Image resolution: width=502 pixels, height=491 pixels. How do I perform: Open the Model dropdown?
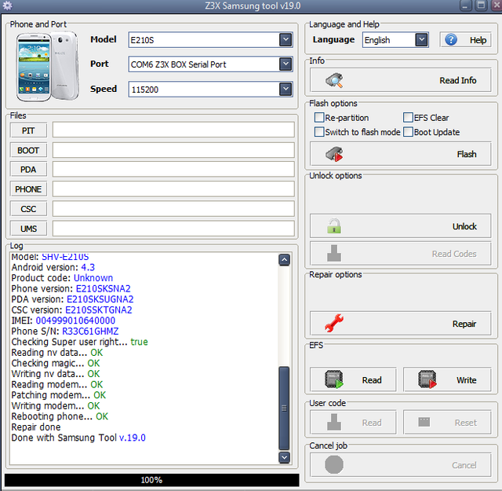coord(286,40)
